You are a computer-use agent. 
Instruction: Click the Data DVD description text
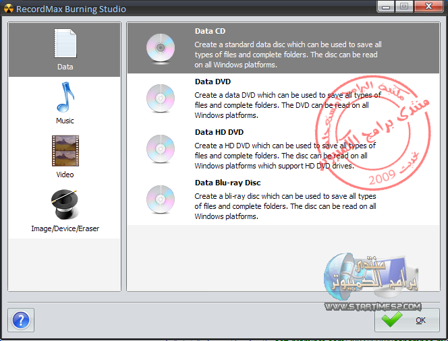(287, 105)
